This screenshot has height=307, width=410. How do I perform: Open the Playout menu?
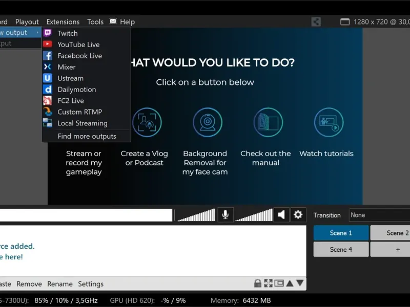coord(27,21)
